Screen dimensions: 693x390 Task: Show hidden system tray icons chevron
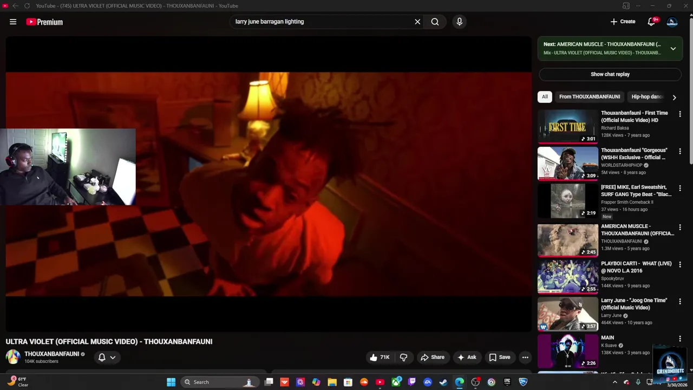614,382
